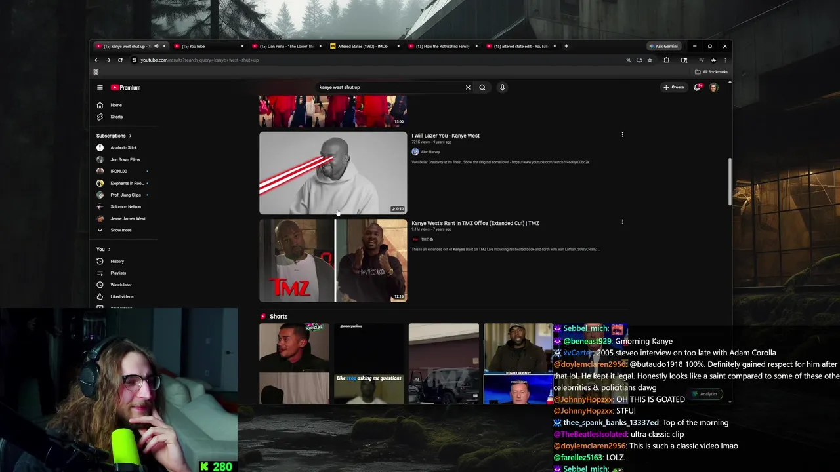Clear the search box with the X icon

(x=468, y=87)
